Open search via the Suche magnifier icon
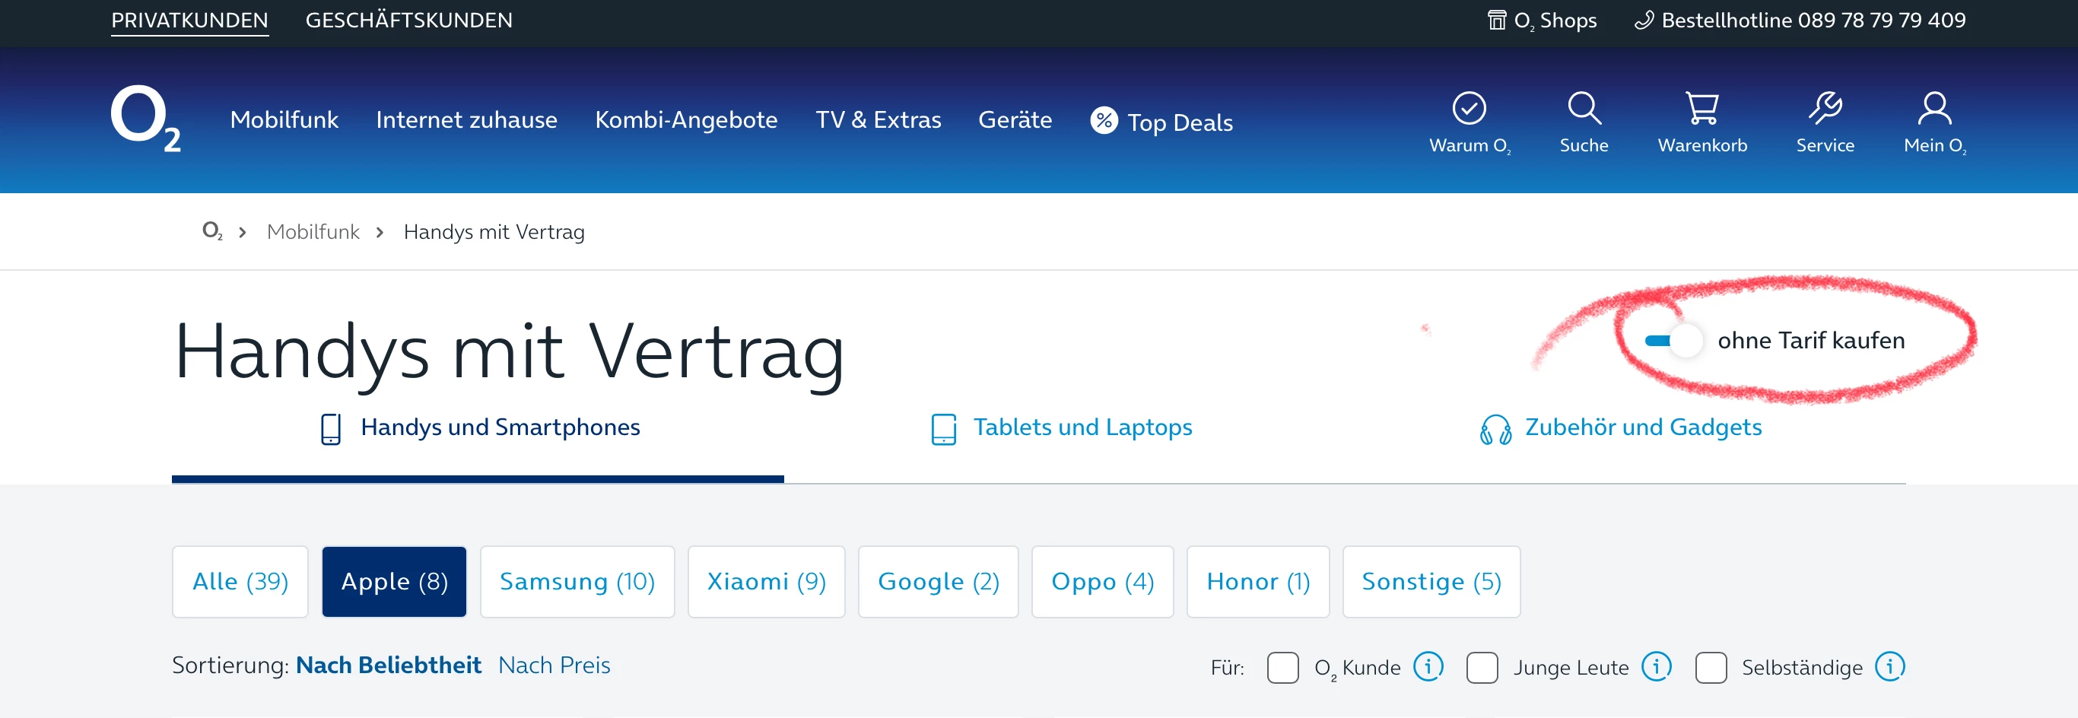This screenshot has width=2078, height=718. [1584, 108]
